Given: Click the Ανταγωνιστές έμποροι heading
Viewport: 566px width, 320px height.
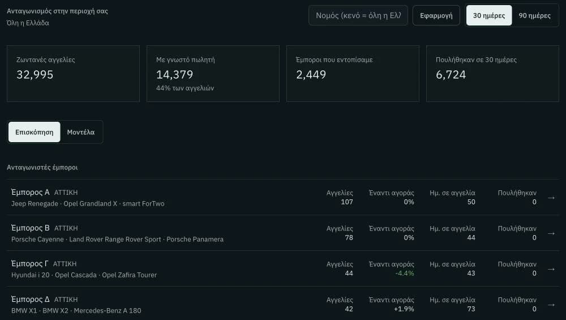Looking at the screenshot, I should pyautogui.click(x=42, y=167).
